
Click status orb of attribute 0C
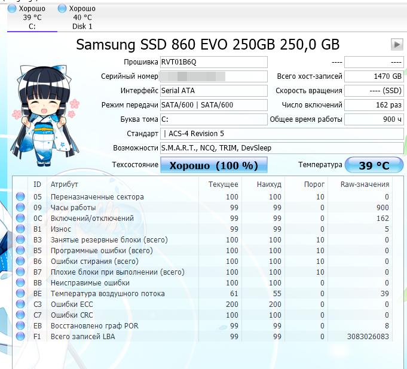(20, 218)
